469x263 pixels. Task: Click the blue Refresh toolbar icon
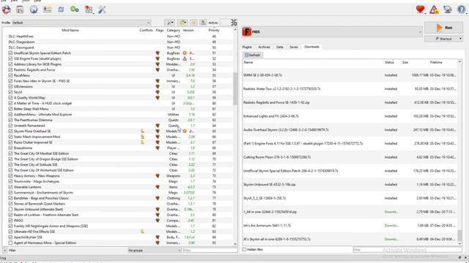(61, 9)
